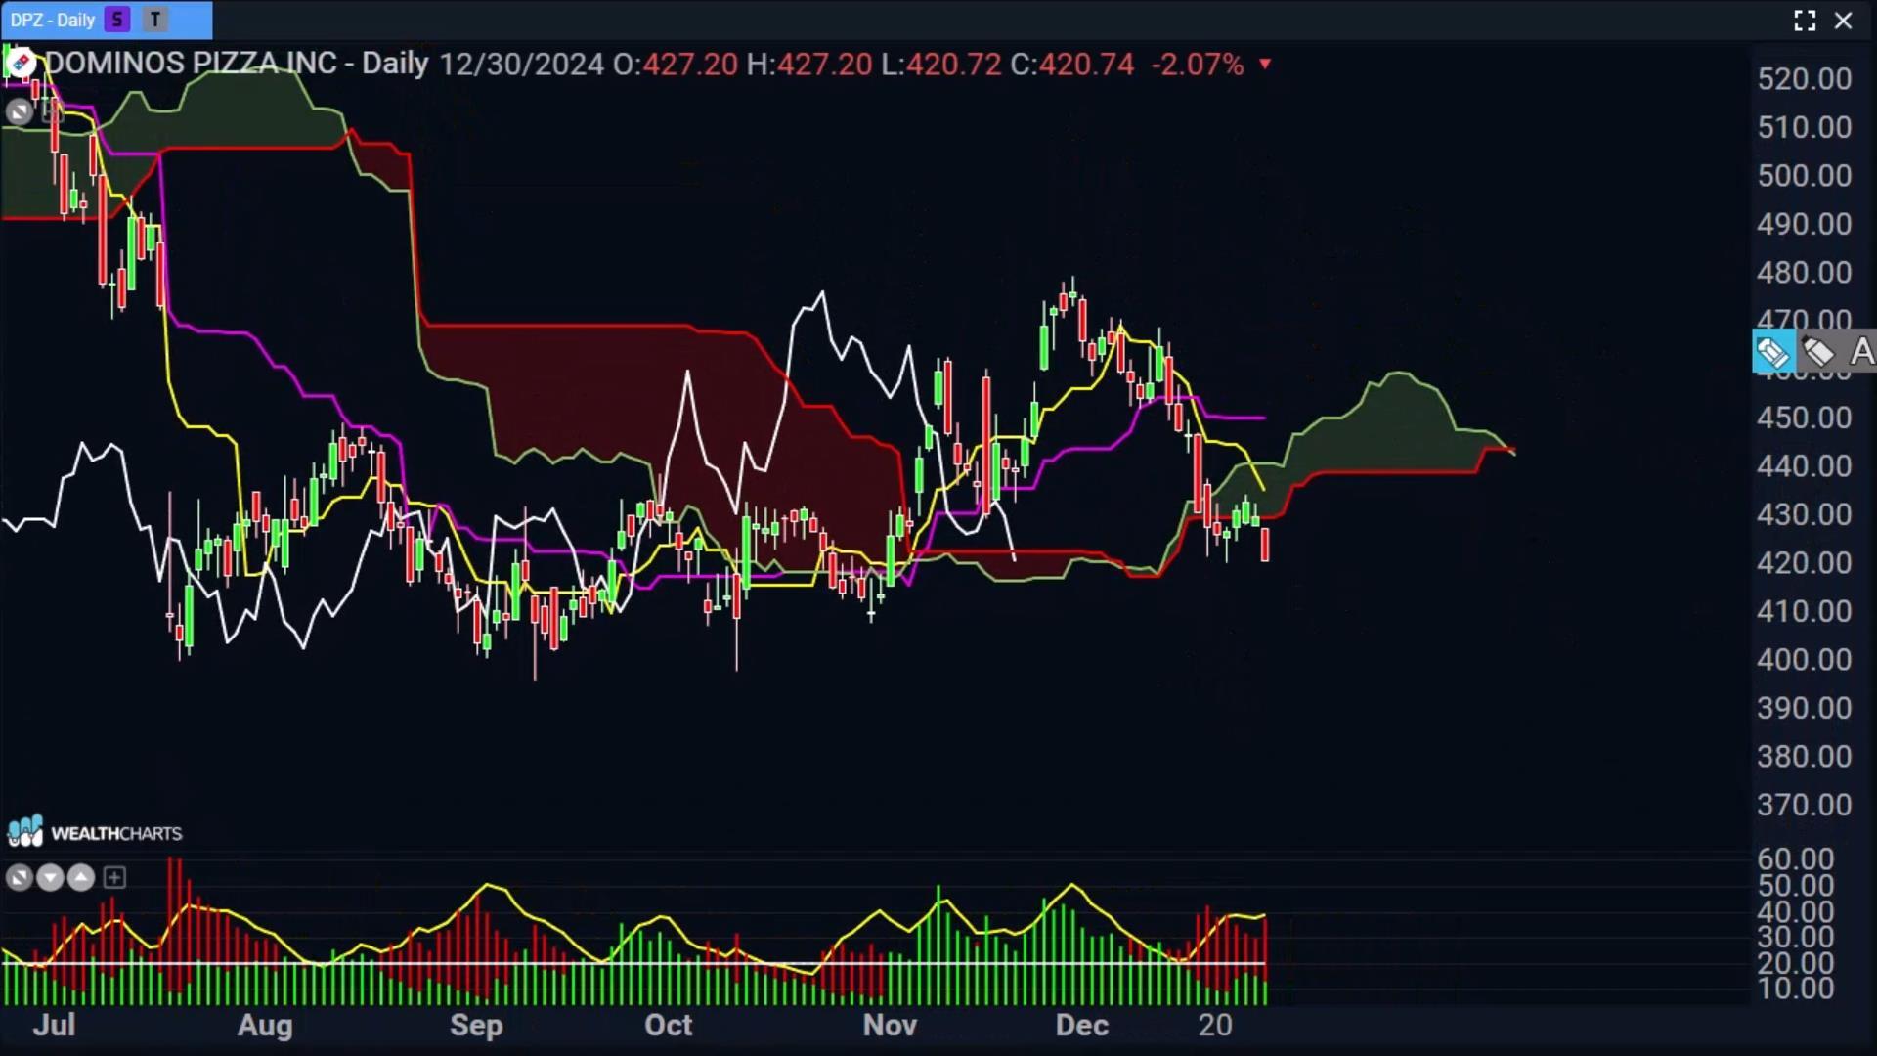Toggle the purple S badge on tab
Screen dimensions: 1877x1056
117,20
